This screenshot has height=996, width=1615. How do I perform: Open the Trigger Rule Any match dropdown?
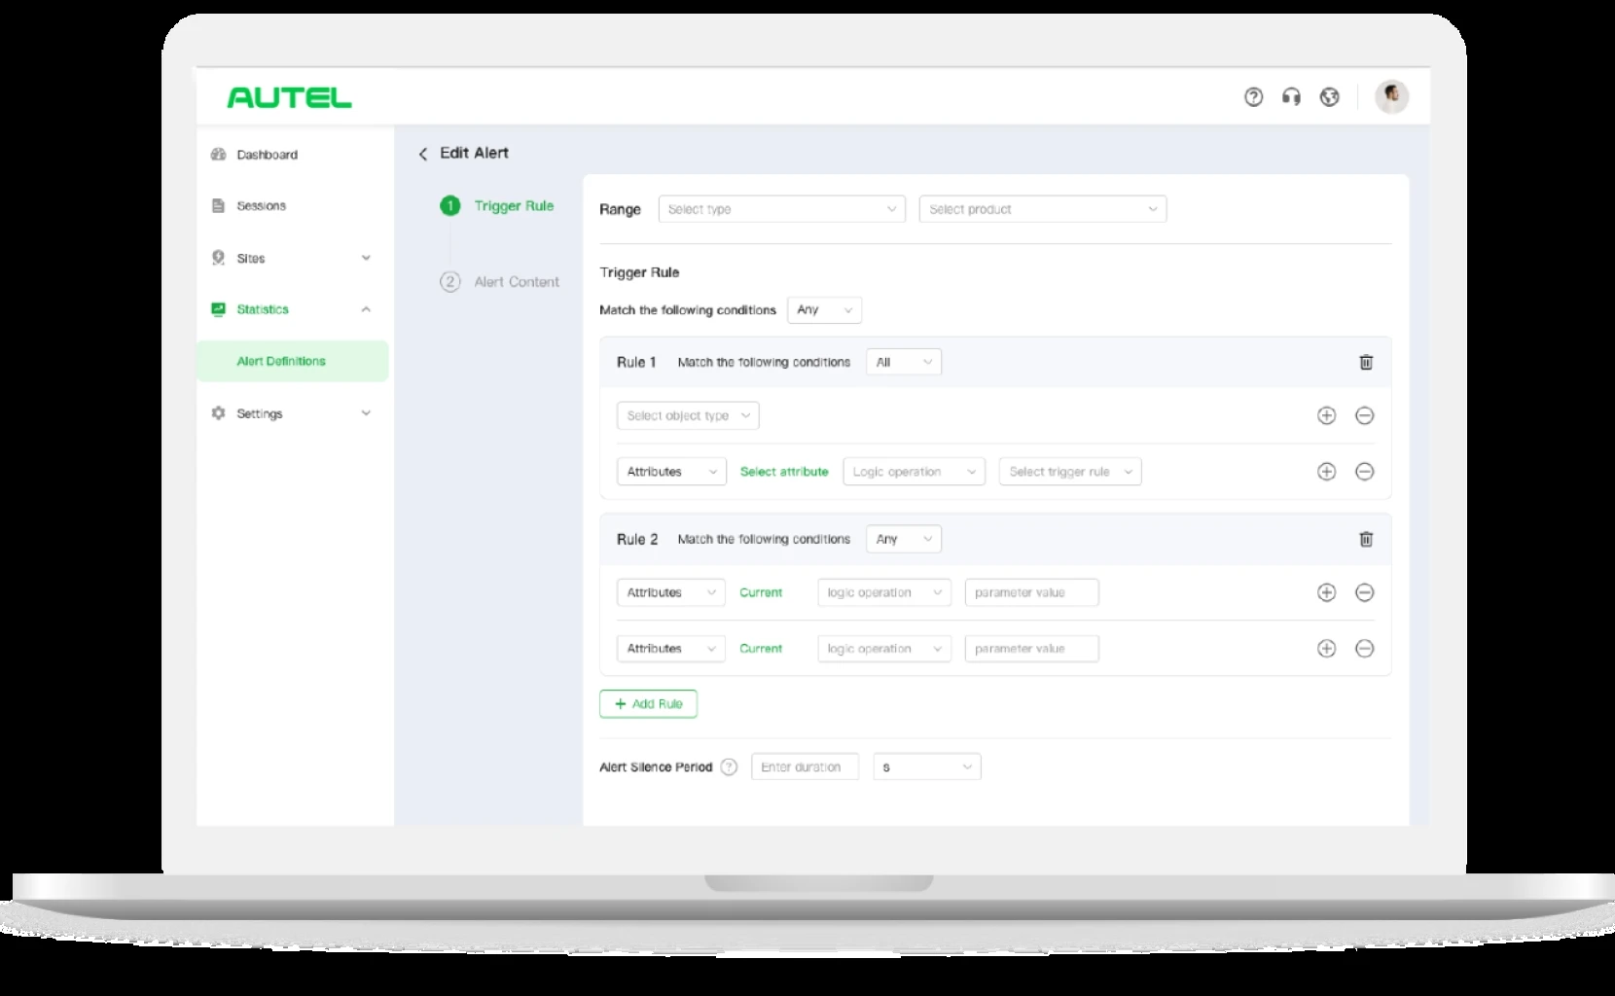click(824, 310)
